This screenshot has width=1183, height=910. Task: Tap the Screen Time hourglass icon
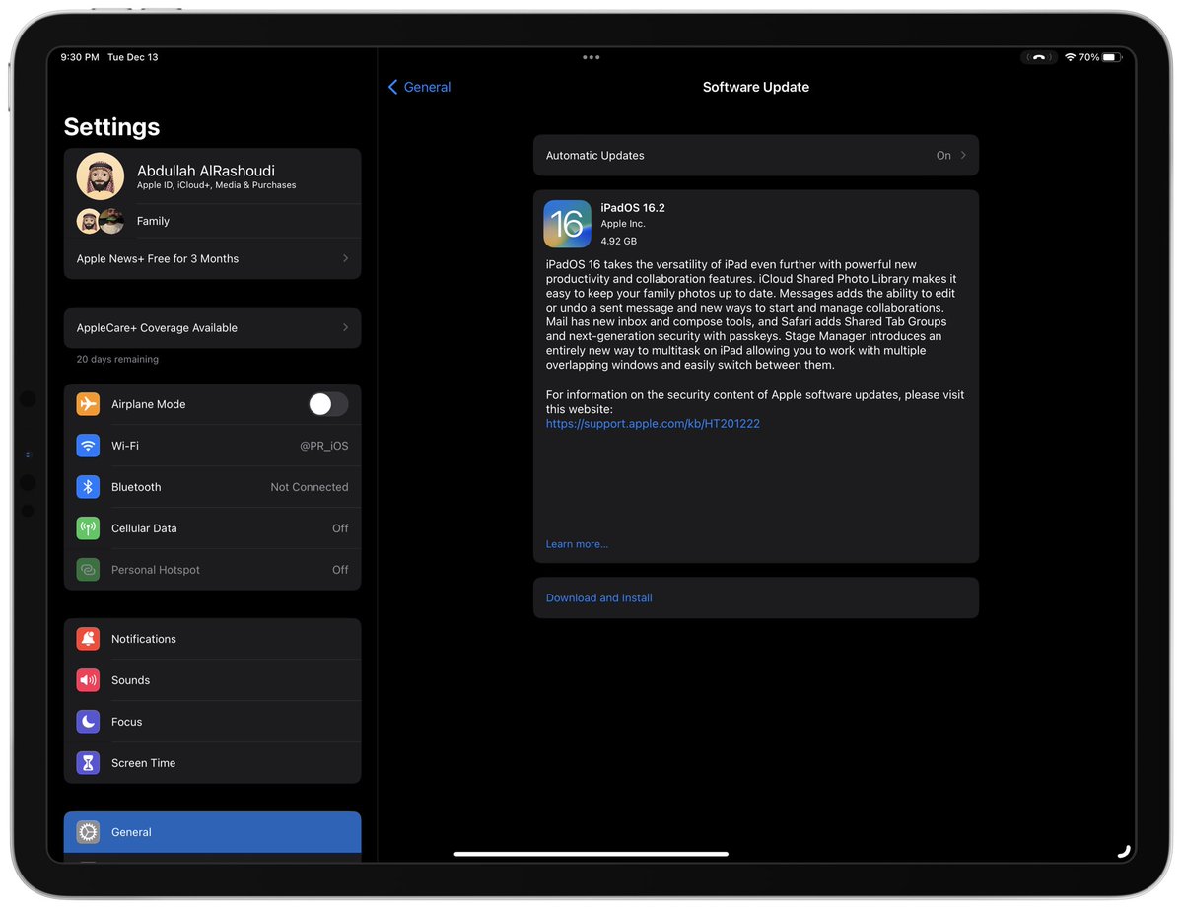[88, 763]
